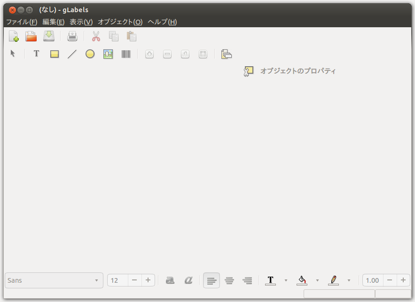This screenshot has width=415, height=302.
Task: Save the file with the download-drive icon
Action: pyautogui.click(x=49, y=36)
